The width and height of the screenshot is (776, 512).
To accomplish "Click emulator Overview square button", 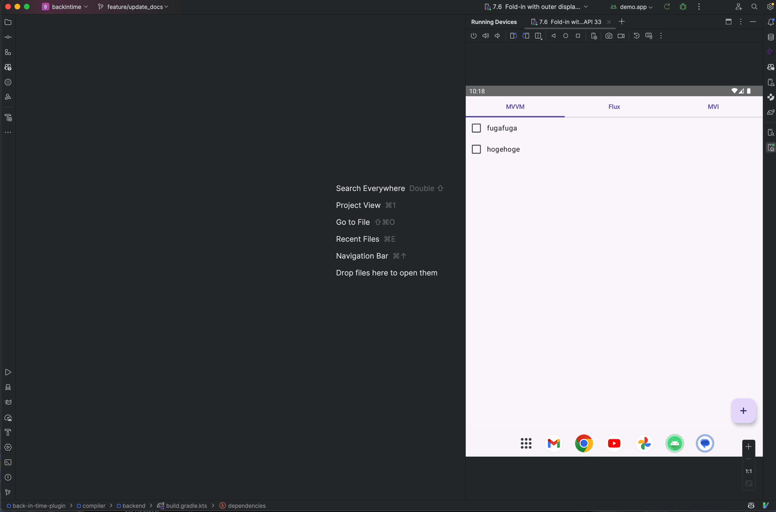I will tap(578, 36).
